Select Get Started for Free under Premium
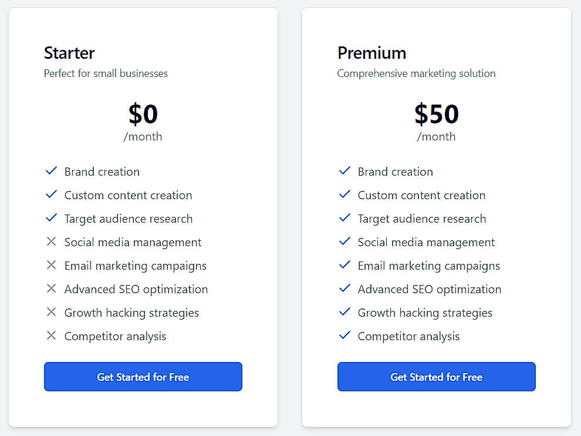Image resolution: width=581 pixels, height=436 pixels. point(436,377)
